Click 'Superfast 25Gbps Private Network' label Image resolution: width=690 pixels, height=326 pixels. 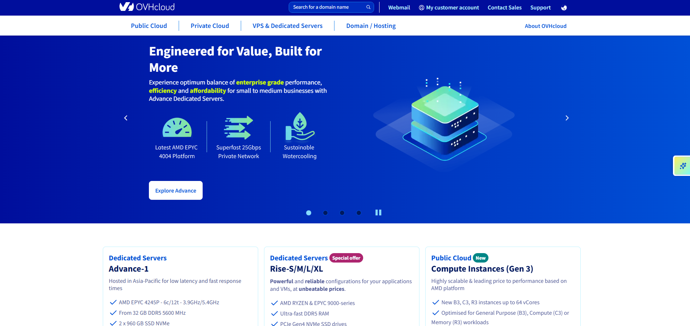(x=239, y=152)
